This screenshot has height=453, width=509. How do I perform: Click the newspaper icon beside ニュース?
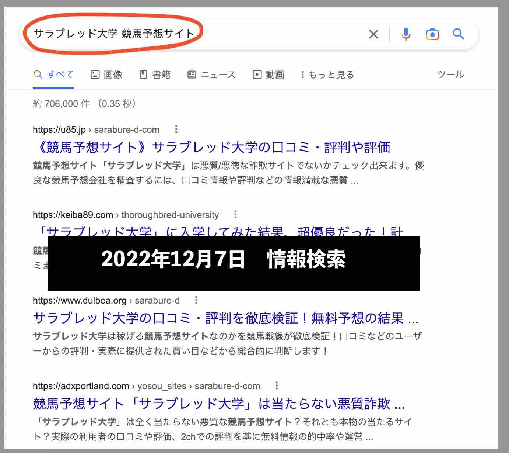pyautogui.click(x=192, y=74)
